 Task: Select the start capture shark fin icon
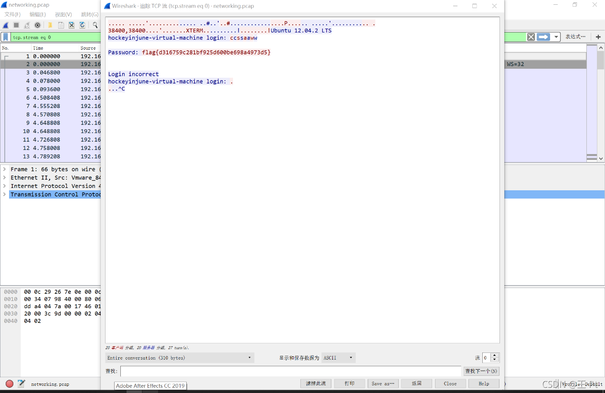[6, 25]
